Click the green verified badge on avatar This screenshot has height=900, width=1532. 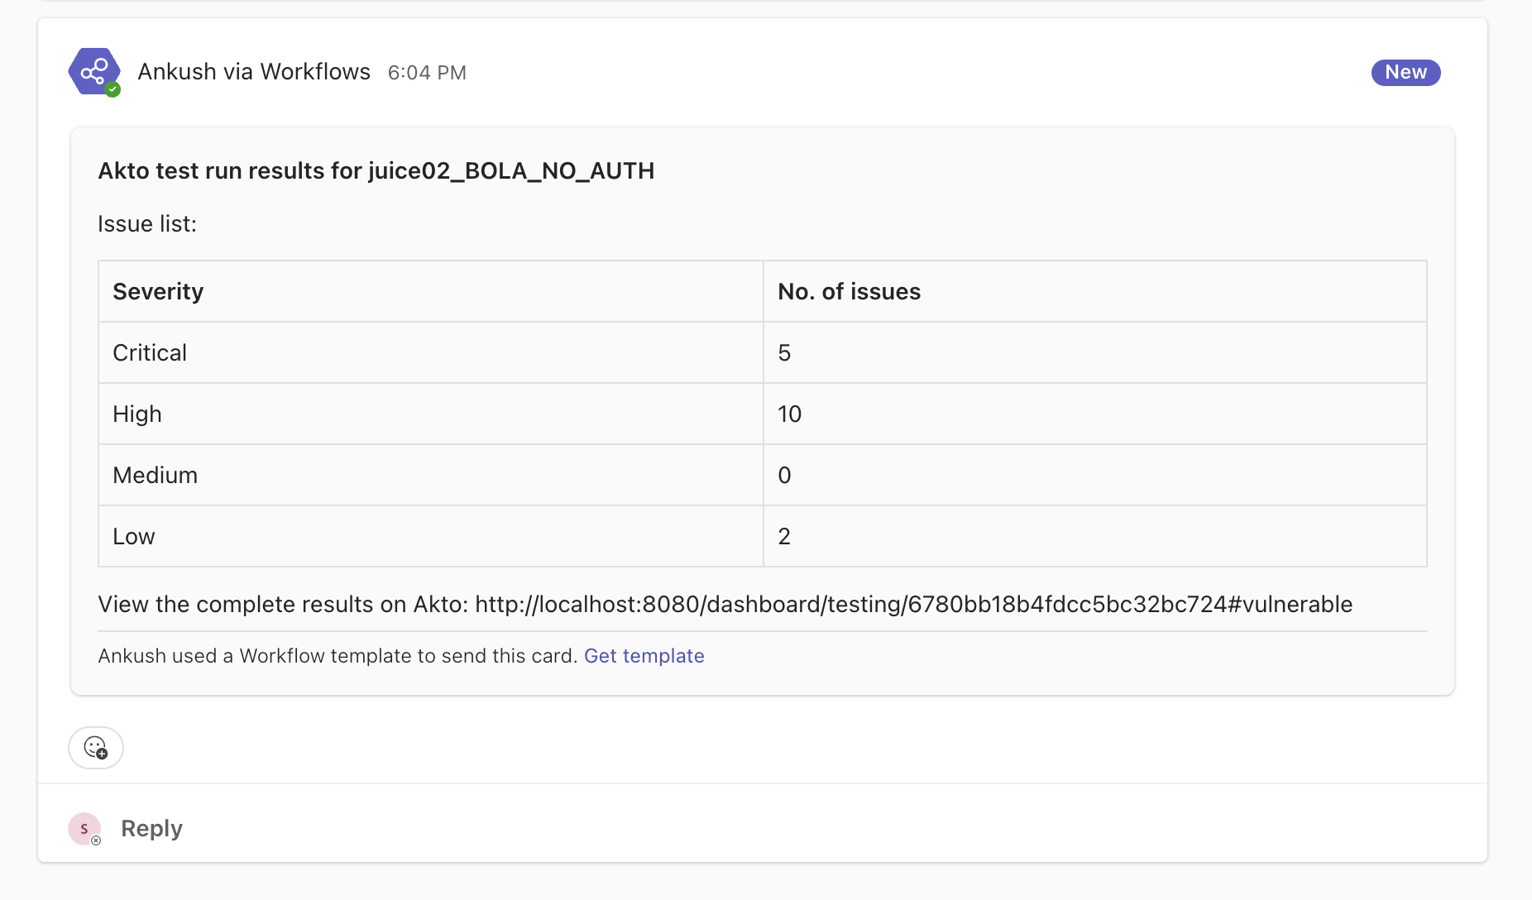coord(113,90)
